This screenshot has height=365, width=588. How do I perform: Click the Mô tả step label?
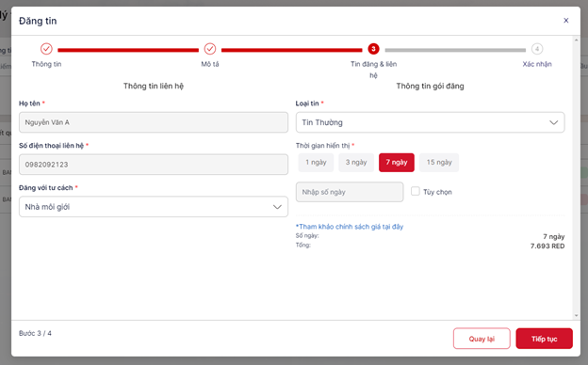(210, 64)
